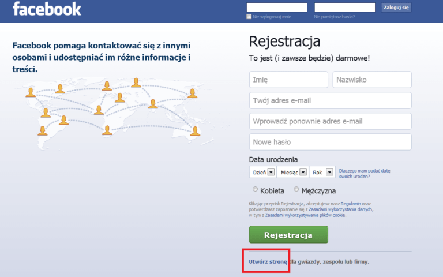Focus the login password field in header

point(345,8)
